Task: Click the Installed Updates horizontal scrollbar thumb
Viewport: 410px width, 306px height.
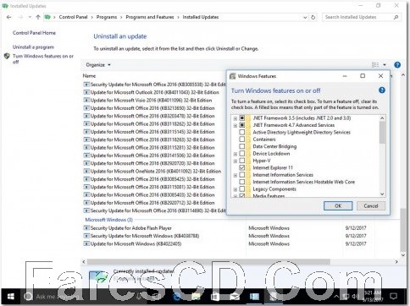Action: [208, 262]
